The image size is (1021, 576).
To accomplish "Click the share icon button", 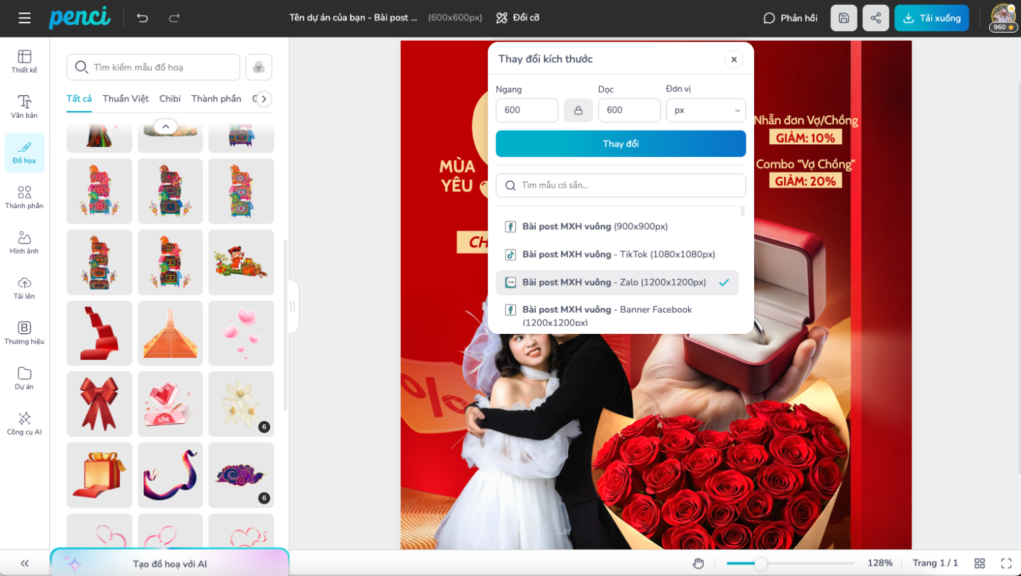I will point(875,18).
